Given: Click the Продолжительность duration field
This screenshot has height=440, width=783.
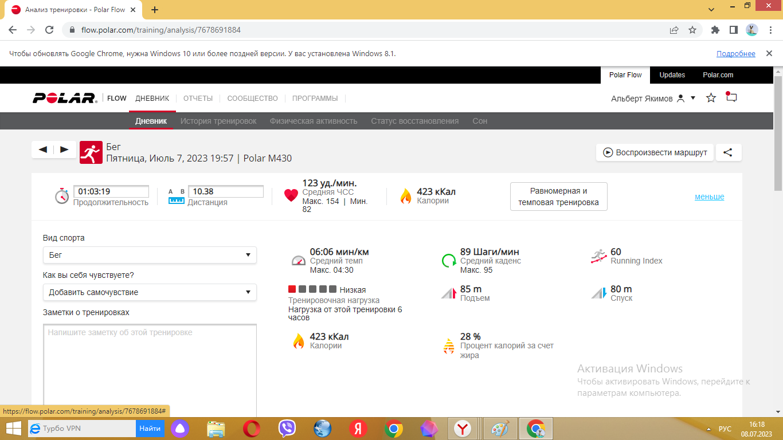Looking at the screenshot, I should click(x=111, y=191).
